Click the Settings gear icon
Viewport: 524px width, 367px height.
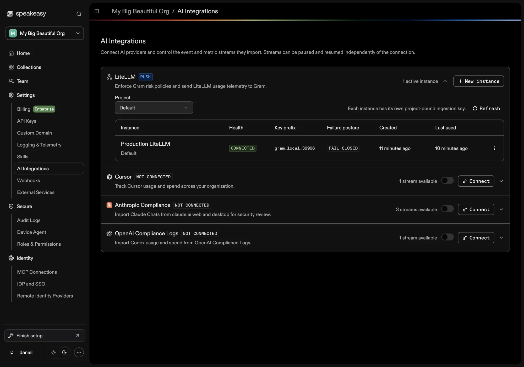tap(11, 95)
